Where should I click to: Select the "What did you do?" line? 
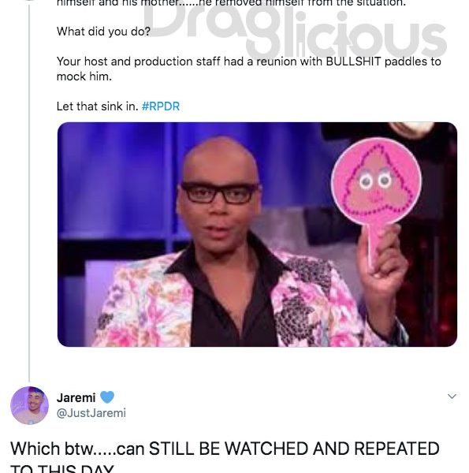pos(103,32)
